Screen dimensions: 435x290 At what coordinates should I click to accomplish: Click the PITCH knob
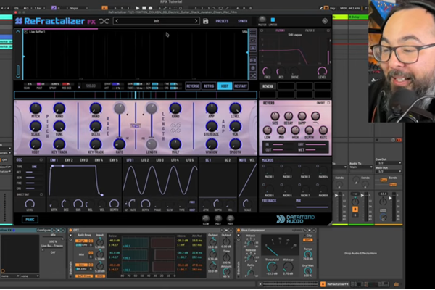[36, 109]
